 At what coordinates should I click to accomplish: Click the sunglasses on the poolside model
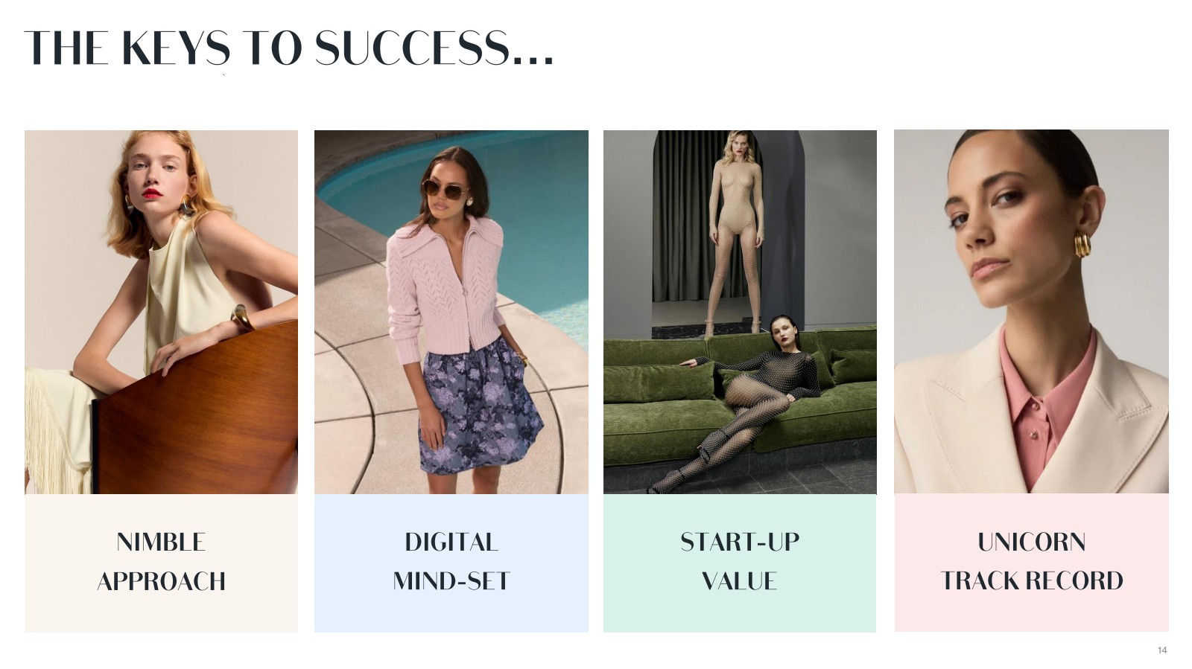tap(446, 190)
